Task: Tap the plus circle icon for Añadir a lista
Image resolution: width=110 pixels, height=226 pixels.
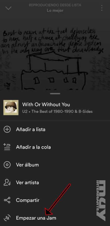Action: 7,129
